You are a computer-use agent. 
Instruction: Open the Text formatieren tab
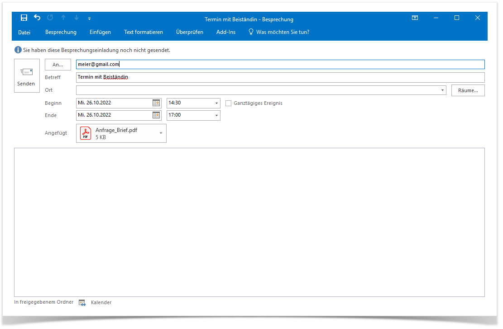click(x=144, y=32)
